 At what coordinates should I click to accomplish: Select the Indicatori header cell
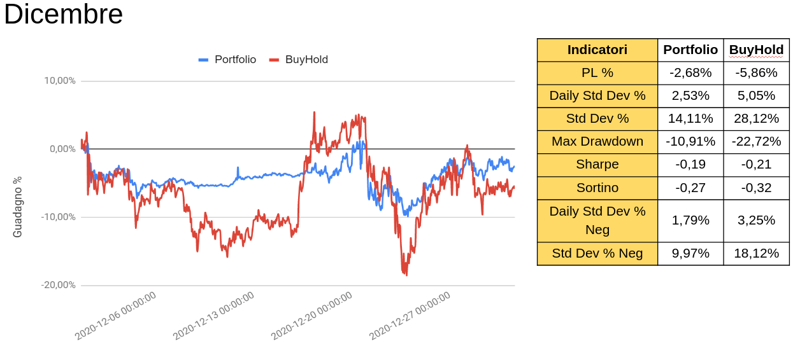pyautogui.click(x=597, y=50)
